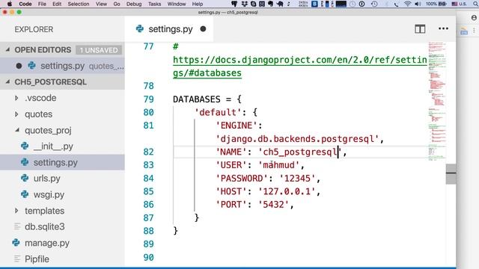
Task: Open Pipfile in explorer
Action: [x=62, y=259]
